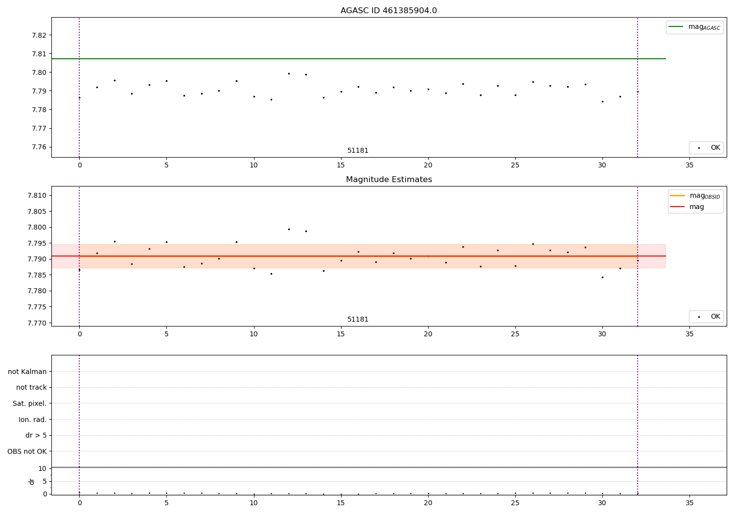This screenshot has width=734, height=514.
Task: Click the lowest data point at x=30 in Magnitude Estimates
Action: (602, 277)
